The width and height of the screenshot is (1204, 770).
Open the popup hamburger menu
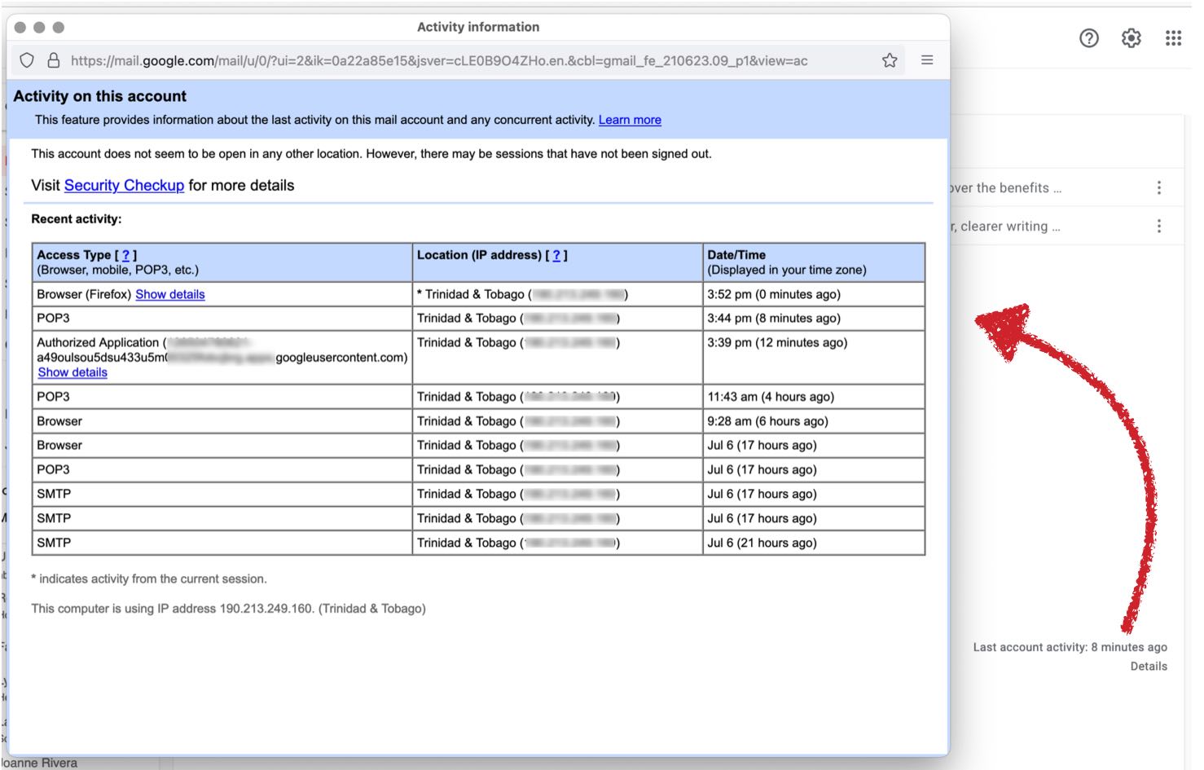click(926, 60)
